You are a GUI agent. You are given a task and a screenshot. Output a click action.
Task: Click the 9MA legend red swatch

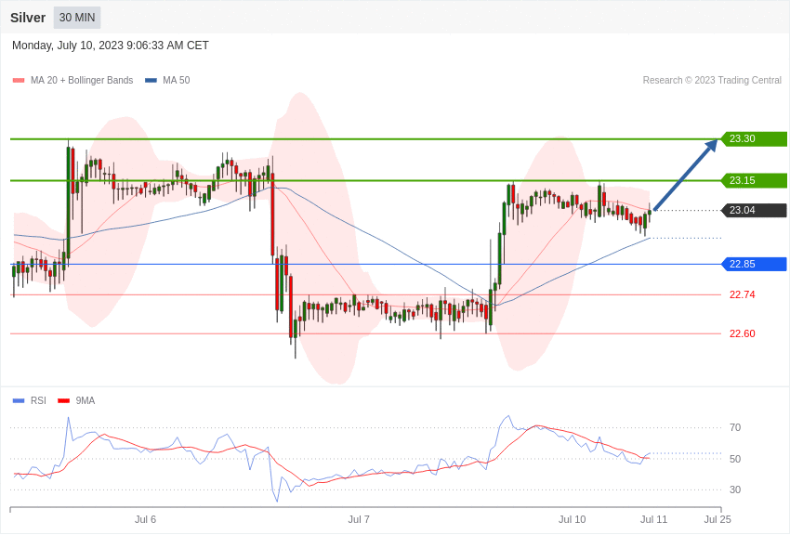click(64, 401)
